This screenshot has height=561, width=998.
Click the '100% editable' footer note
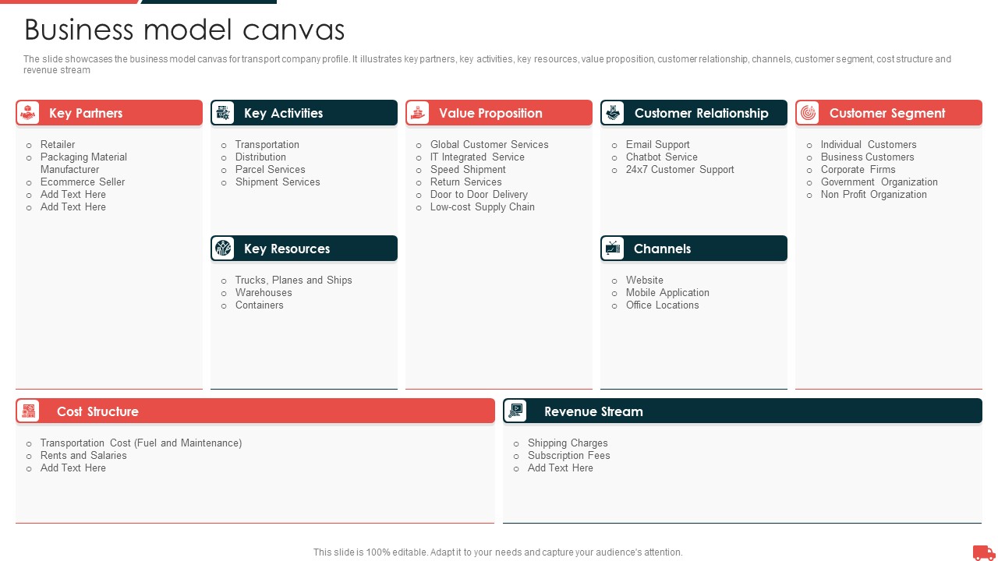(498, 552)
